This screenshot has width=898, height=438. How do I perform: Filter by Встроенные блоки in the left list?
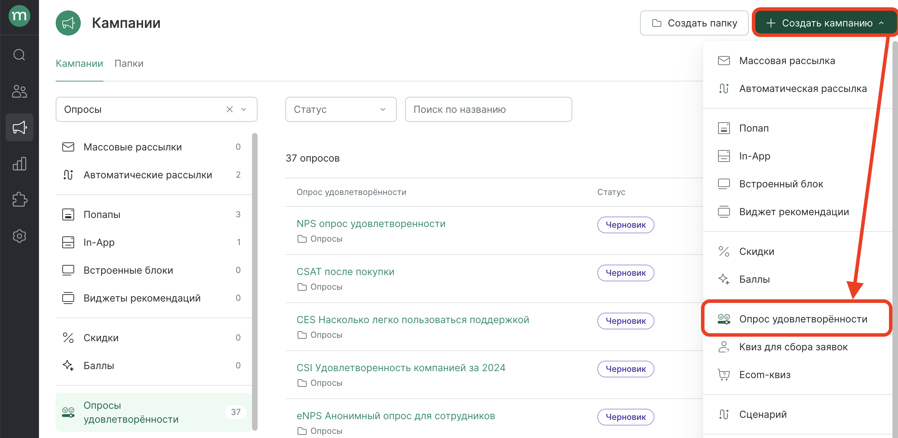[x=154, y=270]
